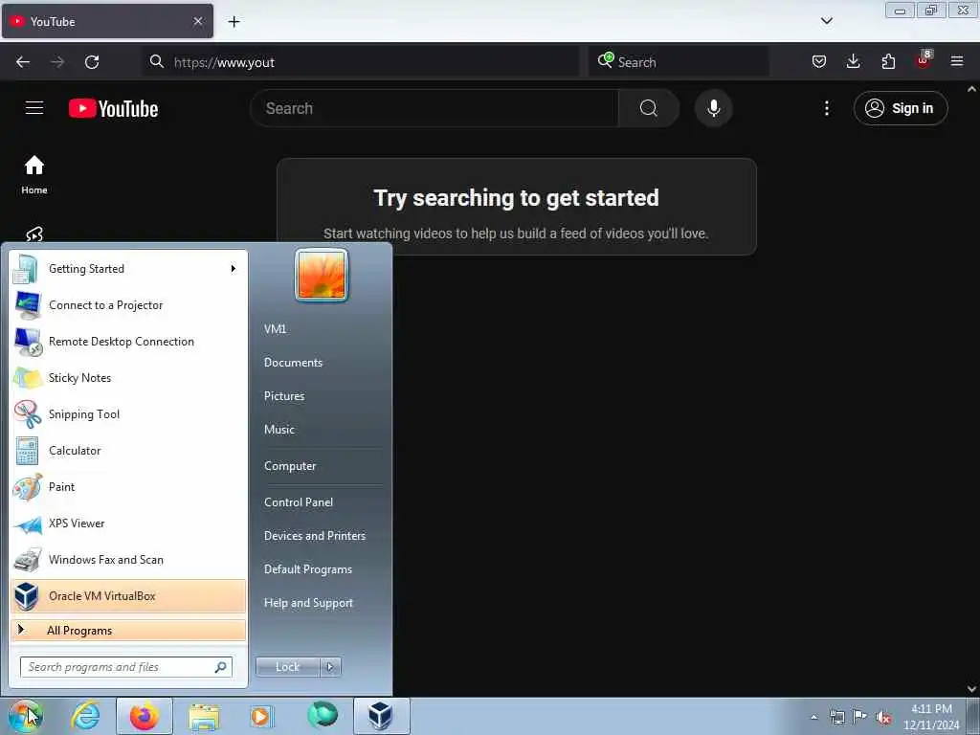The image size is (980, 735).
Task: Expand All Programs list
Action: point(128,630)
